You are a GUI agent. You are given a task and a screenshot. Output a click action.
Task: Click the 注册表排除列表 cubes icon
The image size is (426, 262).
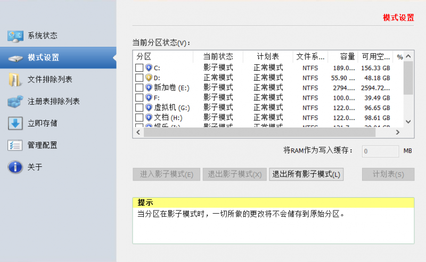click(15, 102)
